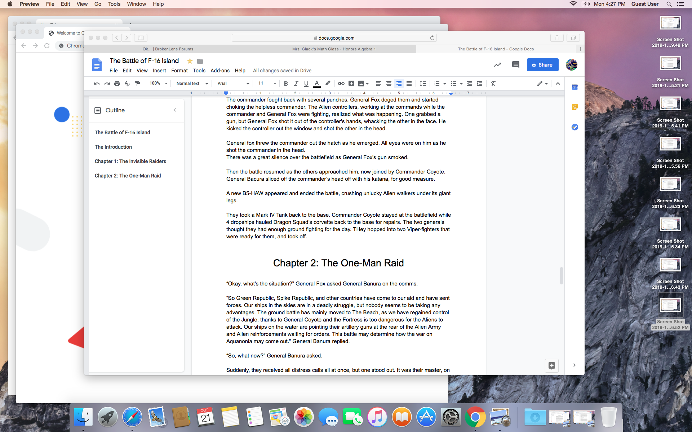692x432 pixels.
Task: Open Google account avatar menu
Action: click(x=572, y=65)
